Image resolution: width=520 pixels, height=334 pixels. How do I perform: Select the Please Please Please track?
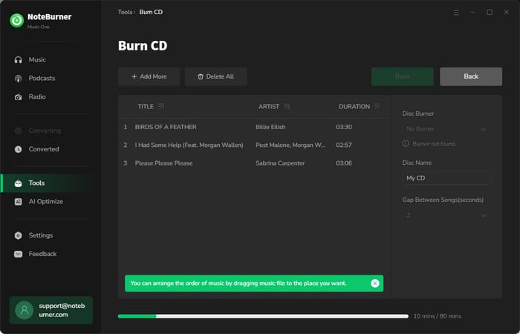pyautogui.click(x=163, y=163)
